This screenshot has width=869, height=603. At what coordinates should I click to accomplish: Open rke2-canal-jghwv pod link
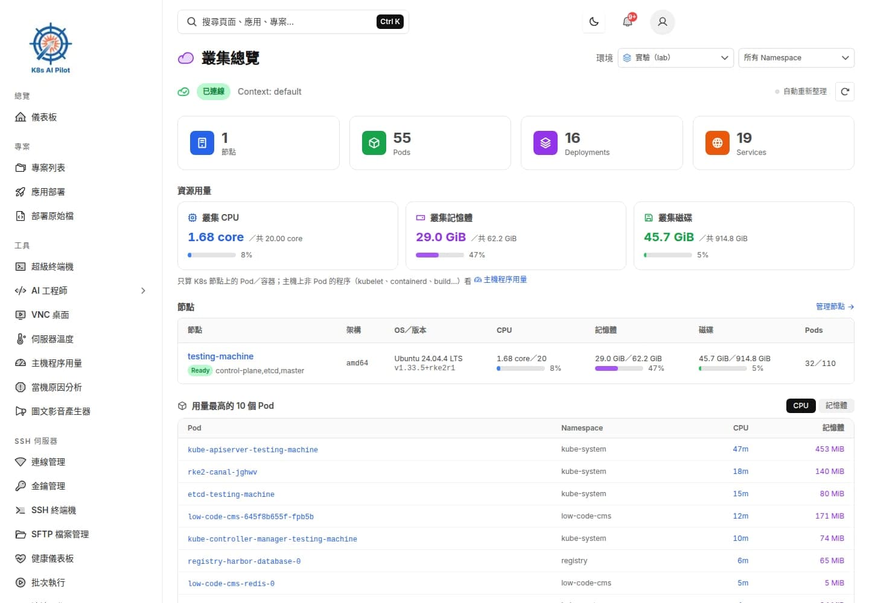pos(222,472)
